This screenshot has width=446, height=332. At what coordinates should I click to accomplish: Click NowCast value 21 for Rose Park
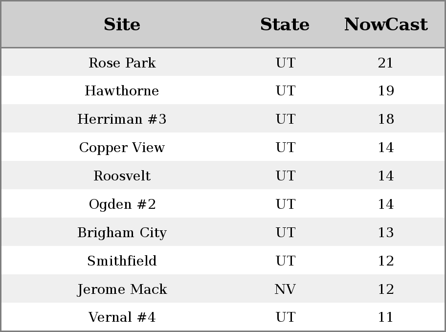386,63
